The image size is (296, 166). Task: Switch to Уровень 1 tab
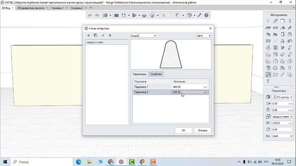pos(57,8)
